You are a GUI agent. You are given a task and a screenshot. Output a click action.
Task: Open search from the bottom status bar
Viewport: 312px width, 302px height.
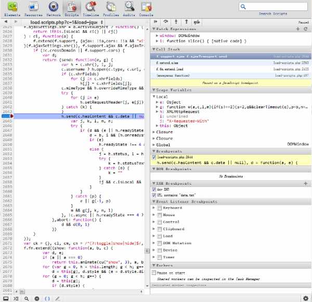click(x=27, y=298)
